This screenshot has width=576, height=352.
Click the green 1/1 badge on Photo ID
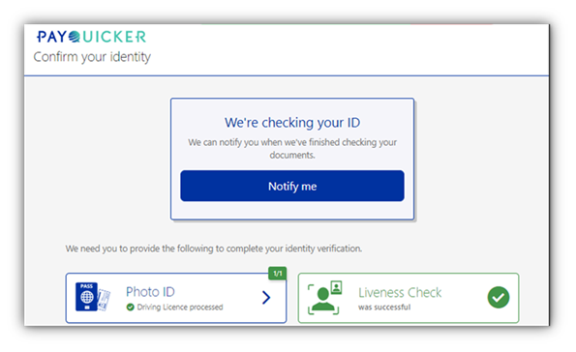277,274
